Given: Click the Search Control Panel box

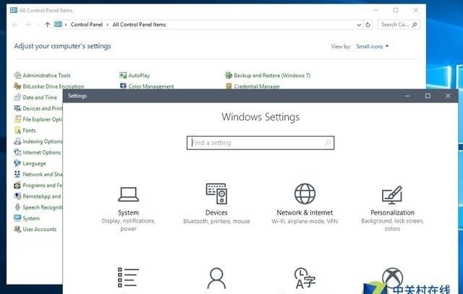Looking at the screenshot, I should click(399, 25).
